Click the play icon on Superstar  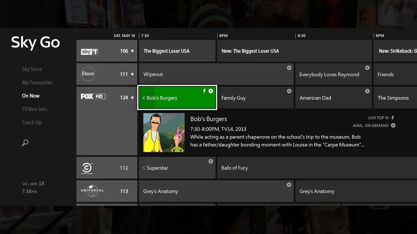[211, 161]
